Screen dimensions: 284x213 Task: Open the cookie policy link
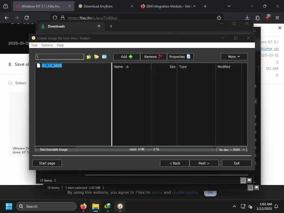(x=185, y=192)
